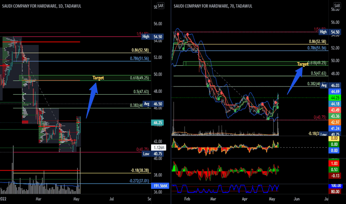Click the High 54.50 price label on 1D chart

coord(153,37)
